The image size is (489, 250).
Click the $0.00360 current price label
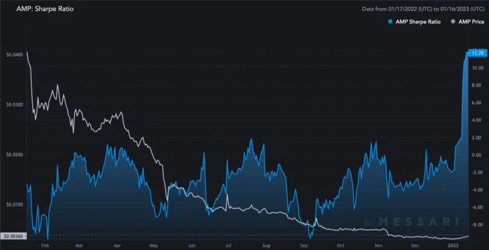point(13,237)
